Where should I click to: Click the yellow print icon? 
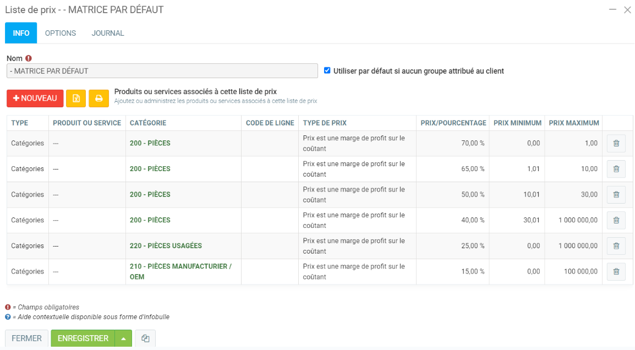click(99, 99)
